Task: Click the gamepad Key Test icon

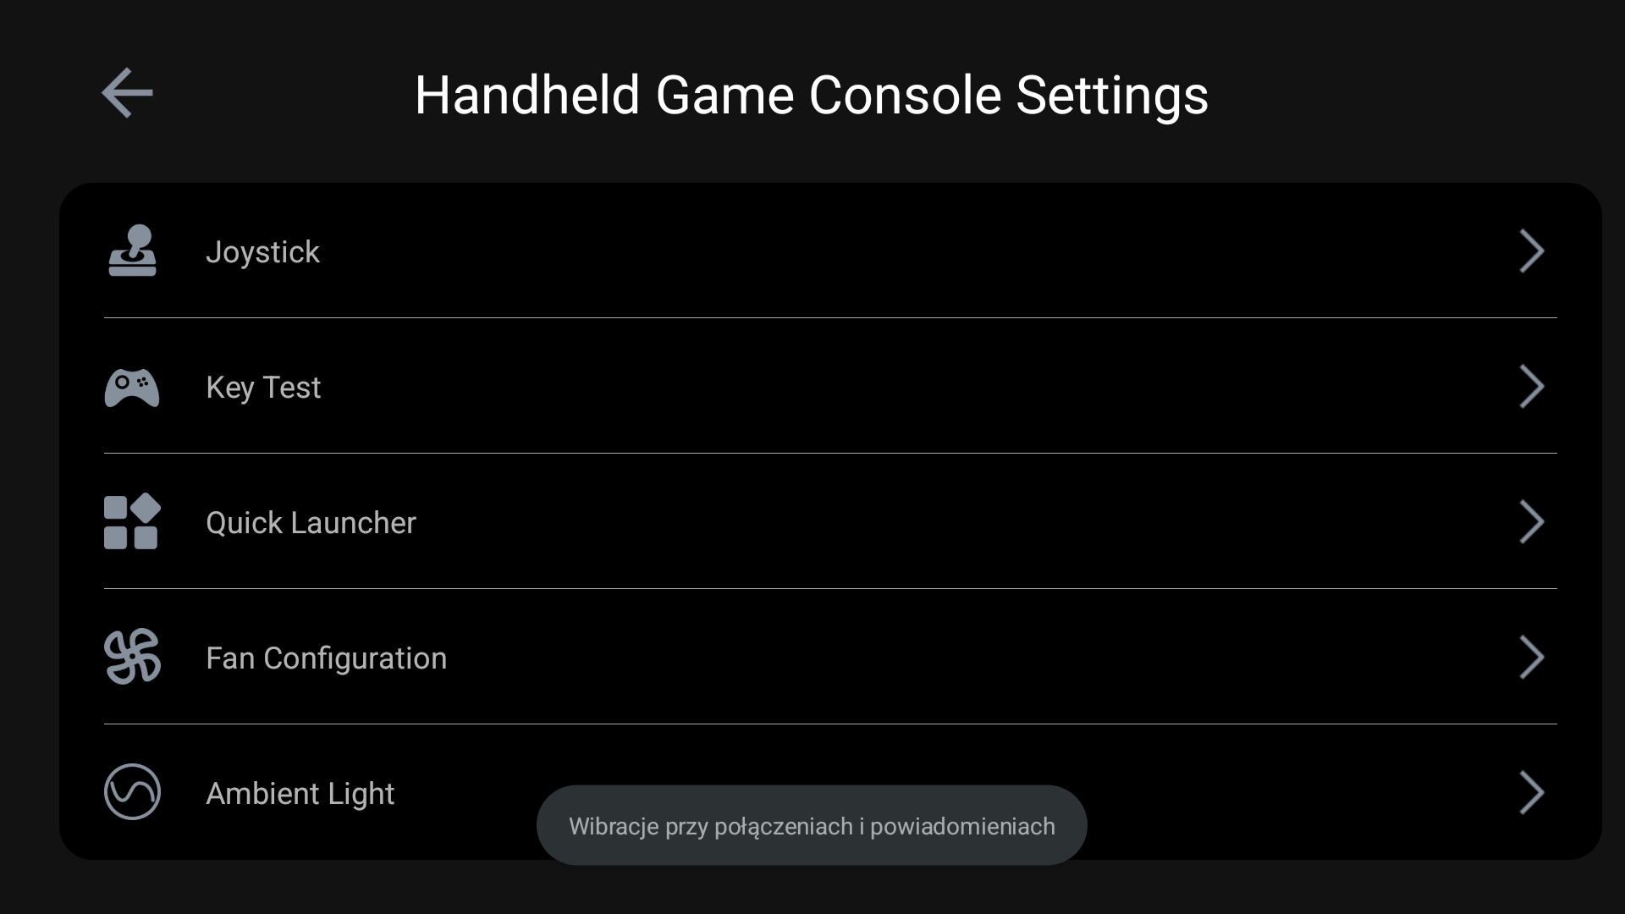Action: click(x=132, y=388)
